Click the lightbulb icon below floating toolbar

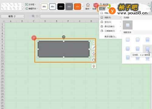point(94,66)
